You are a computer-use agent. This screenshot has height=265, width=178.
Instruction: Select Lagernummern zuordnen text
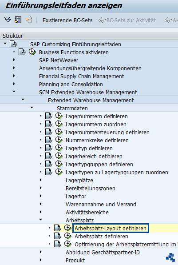pyautogui.click(x=96, y=124)
